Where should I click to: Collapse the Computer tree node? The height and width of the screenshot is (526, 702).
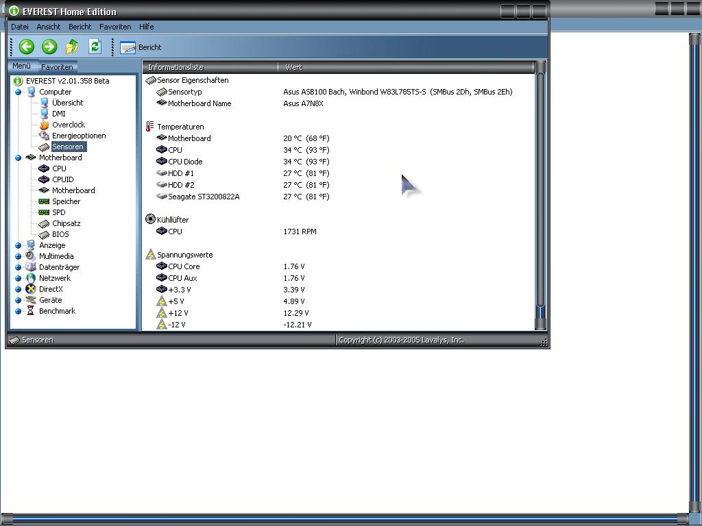click(x=18, y=92)
